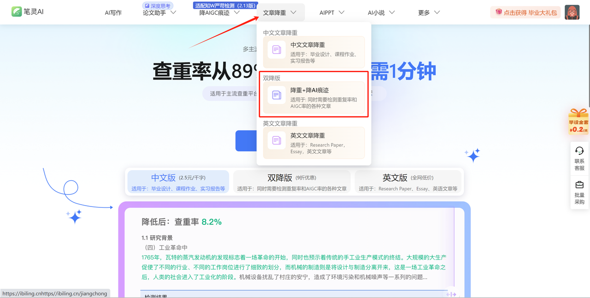Click 适用于：Research Paper、Essay、英语文章等 text

coord(408,189)
